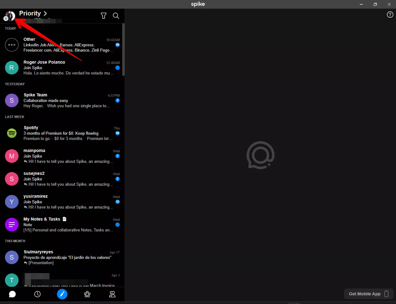Click the reply arrow icon before [Presentation]
This screenshot has height=304, width=396.
[25, 263]
